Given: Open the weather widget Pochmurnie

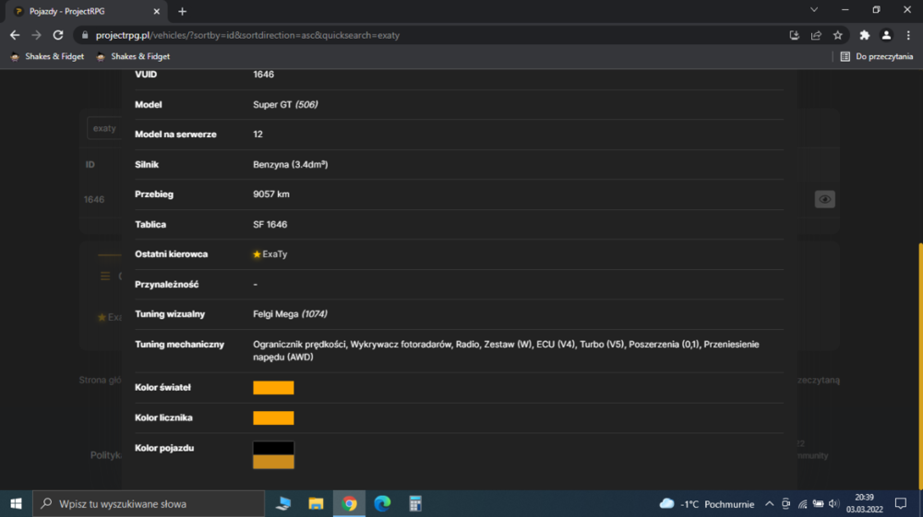Looking at the screenshot, I should (x=707, y=504).
